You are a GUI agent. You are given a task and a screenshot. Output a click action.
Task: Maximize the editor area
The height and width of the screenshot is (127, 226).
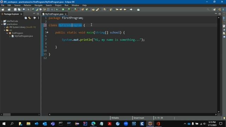(220, 14)
